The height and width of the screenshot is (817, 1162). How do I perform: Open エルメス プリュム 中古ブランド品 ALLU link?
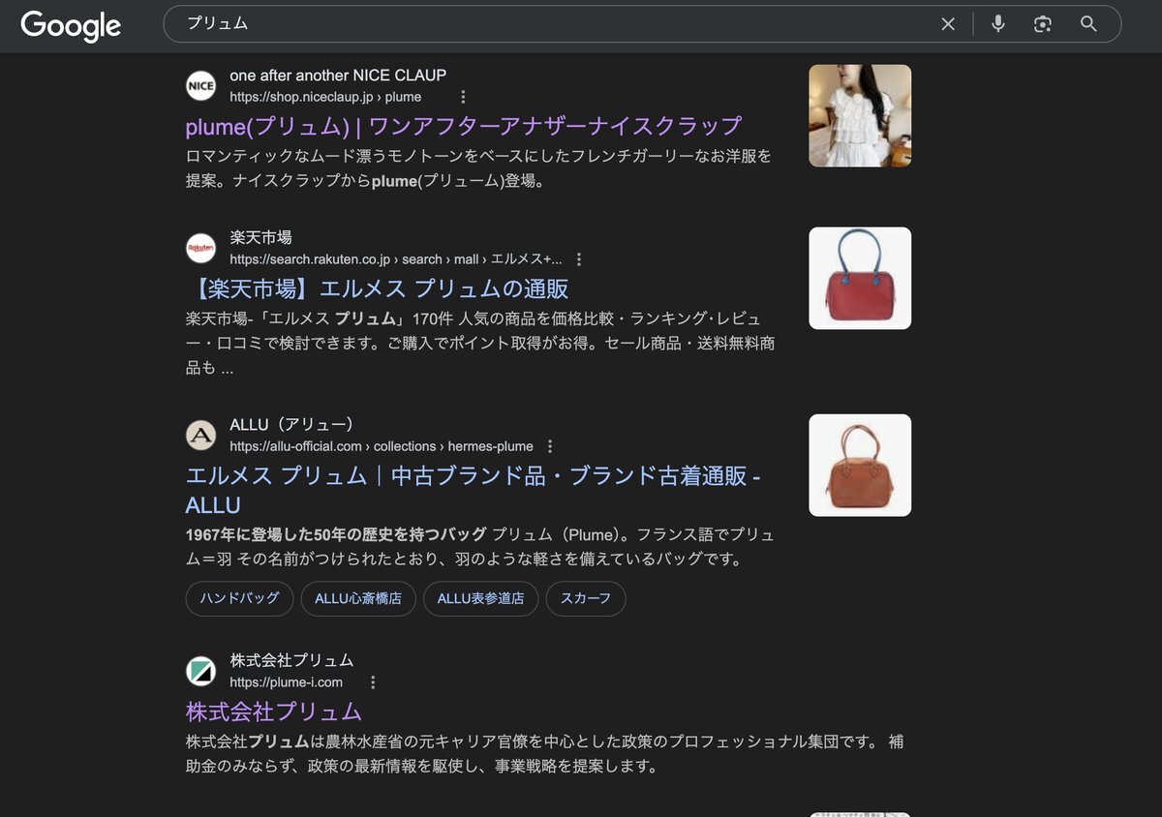point(473,491)
